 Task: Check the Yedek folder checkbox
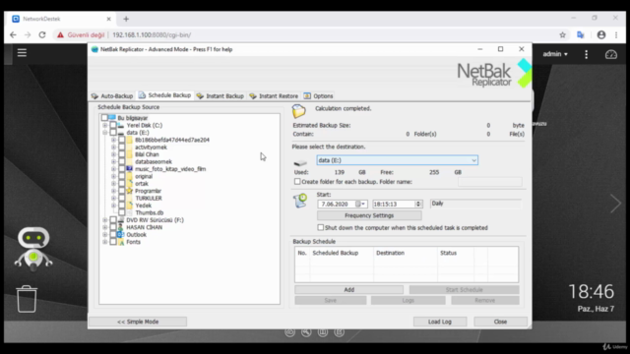click(121, 206)
